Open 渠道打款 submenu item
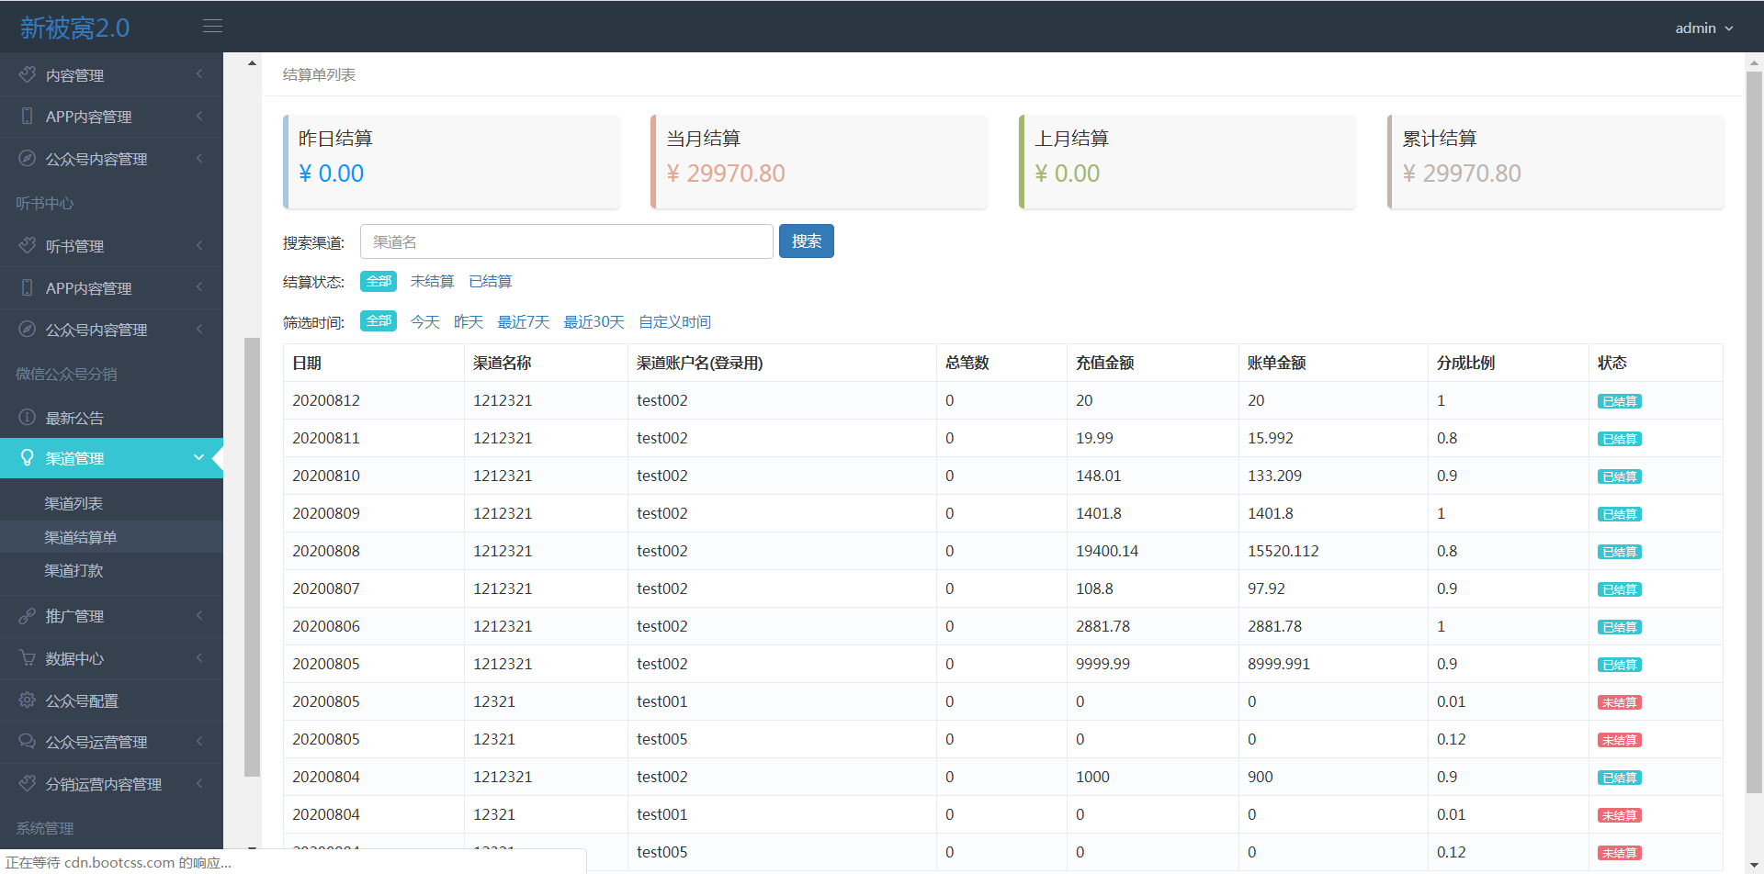1764x874 pixels. click(x=73, y=571)
